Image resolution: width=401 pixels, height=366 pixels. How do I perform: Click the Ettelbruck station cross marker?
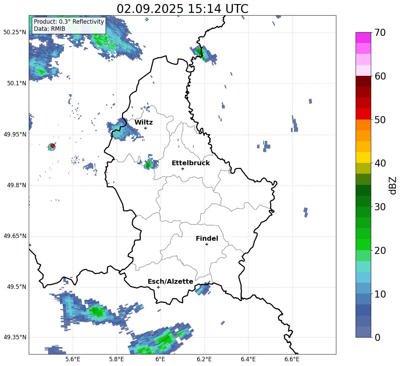[183, 169]
